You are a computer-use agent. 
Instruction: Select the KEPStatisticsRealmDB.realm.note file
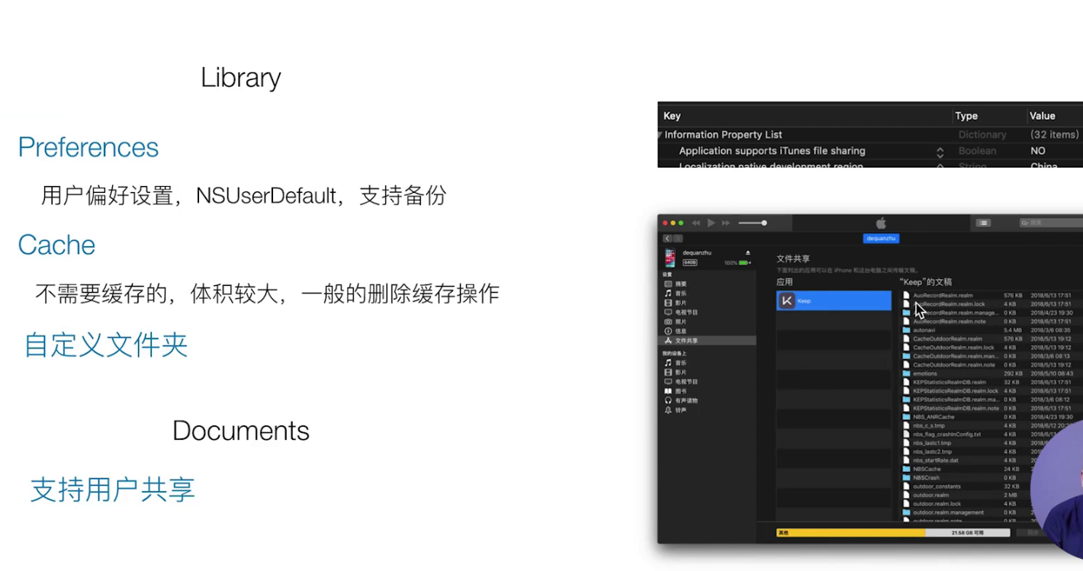point(956,408)
